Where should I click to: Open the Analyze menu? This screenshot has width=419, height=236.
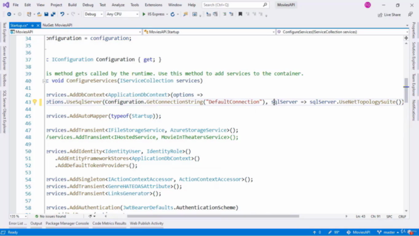118,5
